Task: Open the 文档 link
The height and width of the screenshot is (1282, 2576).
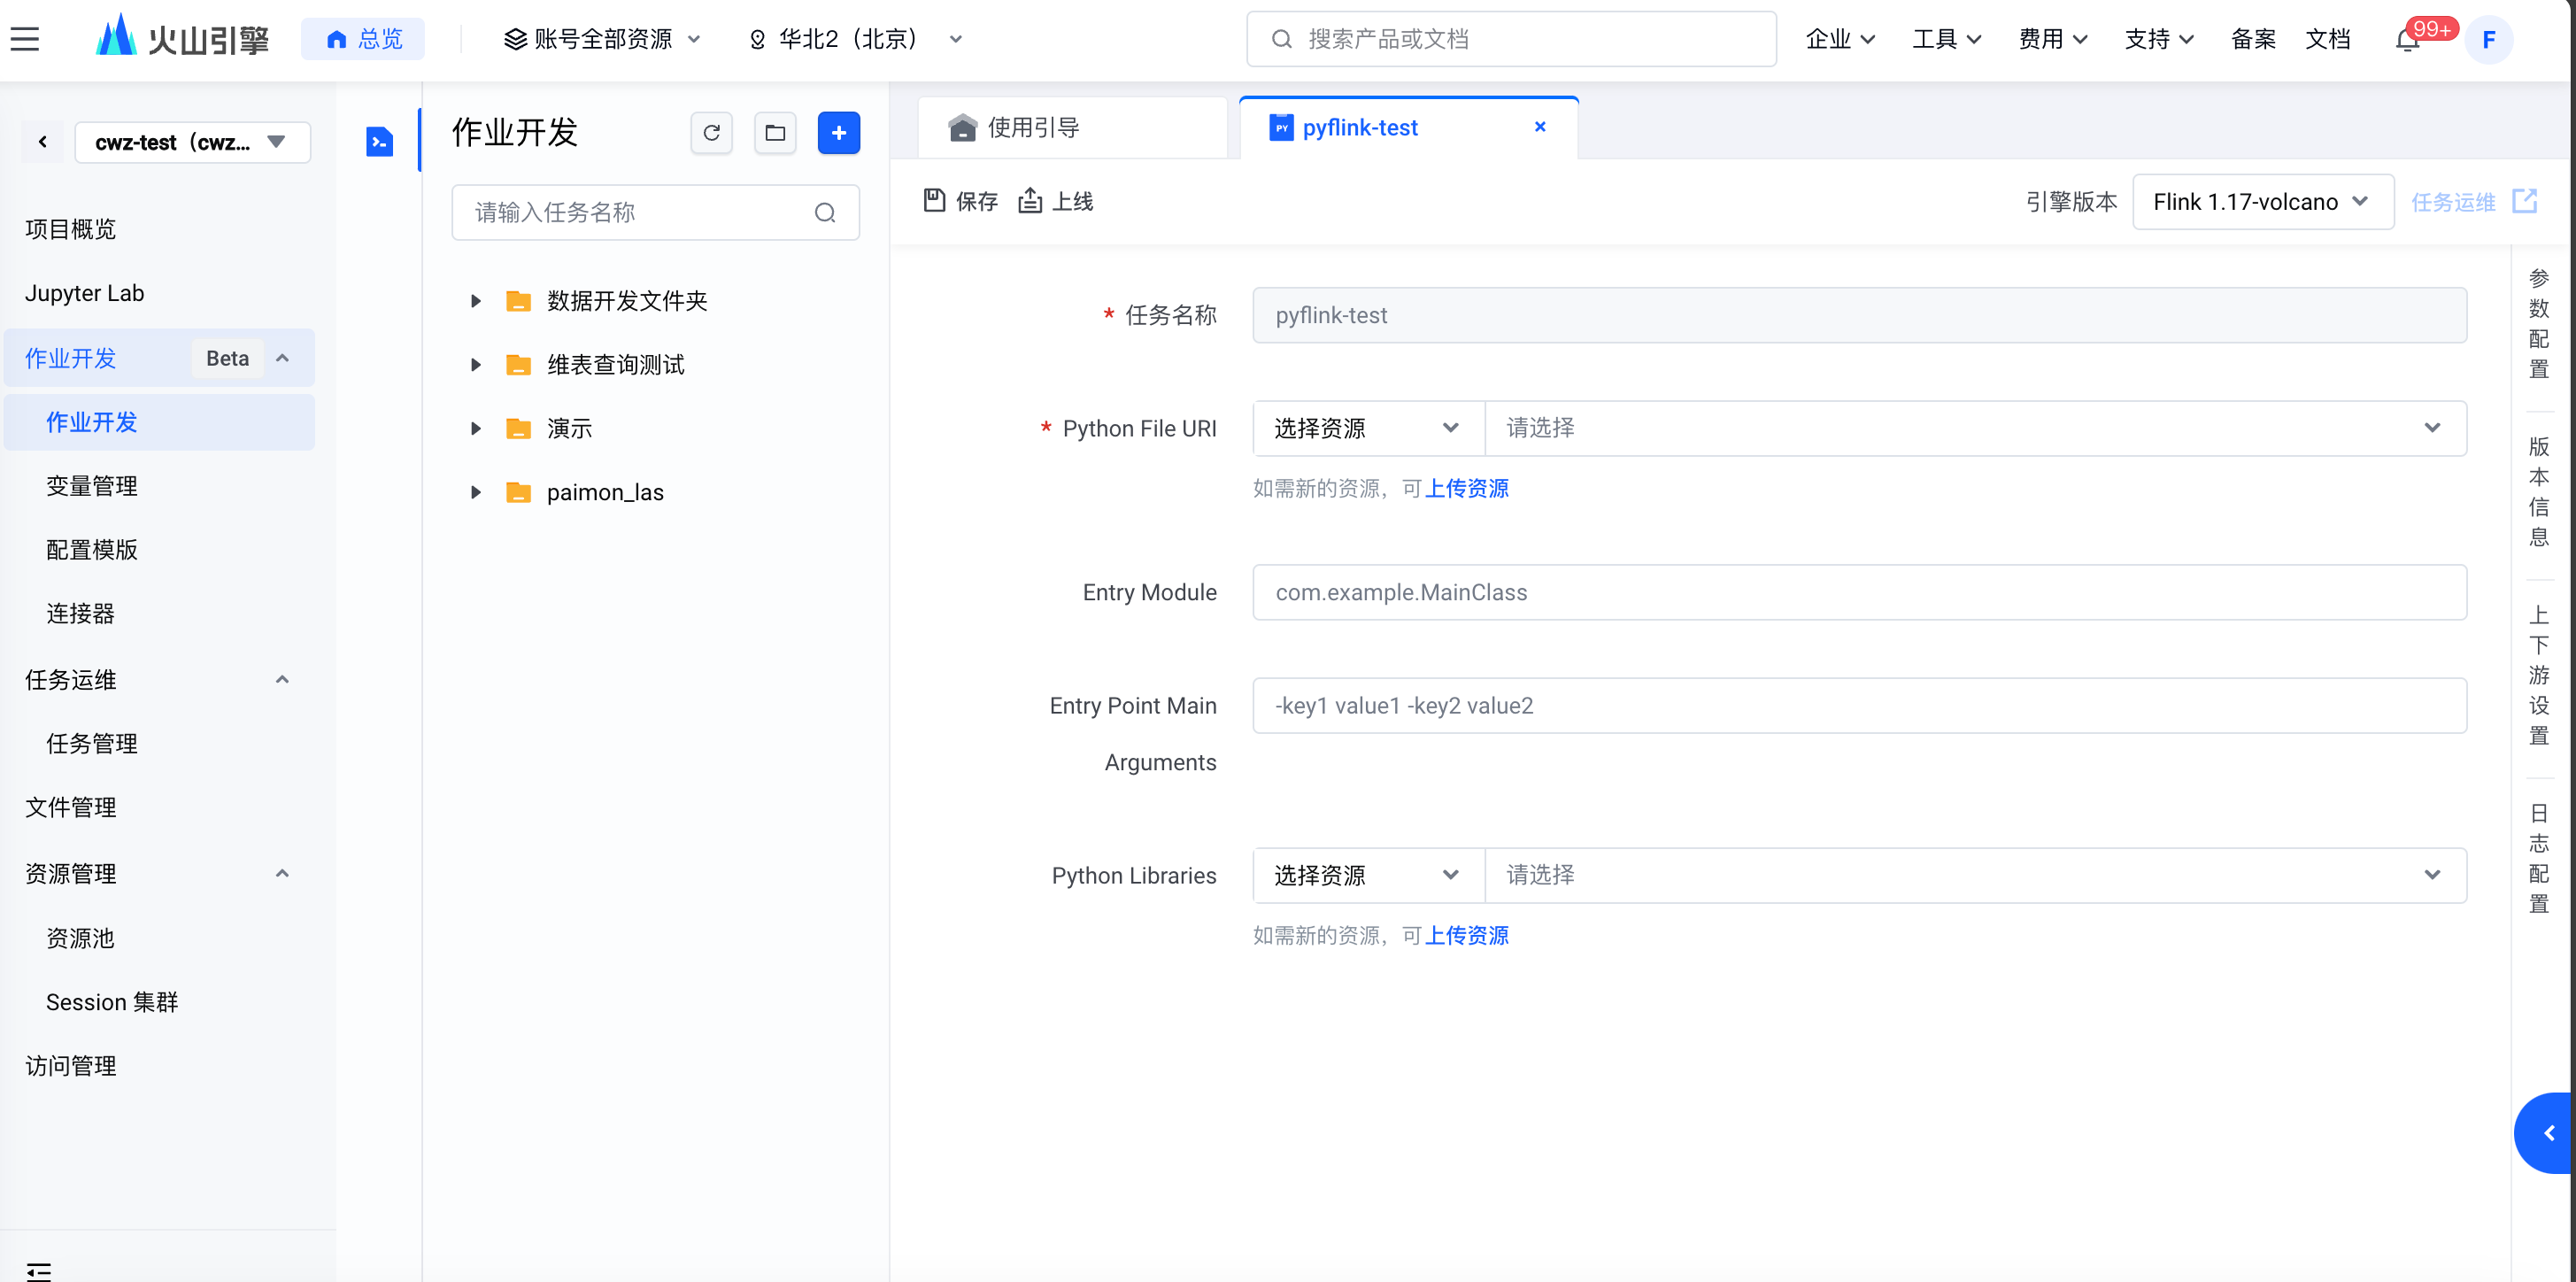Action: click(2328, 39)
